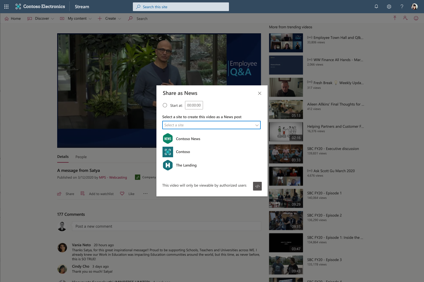This screenshot has width=424, height=282.
Task: Open the user profile avatar
Action: coord(414,7)
